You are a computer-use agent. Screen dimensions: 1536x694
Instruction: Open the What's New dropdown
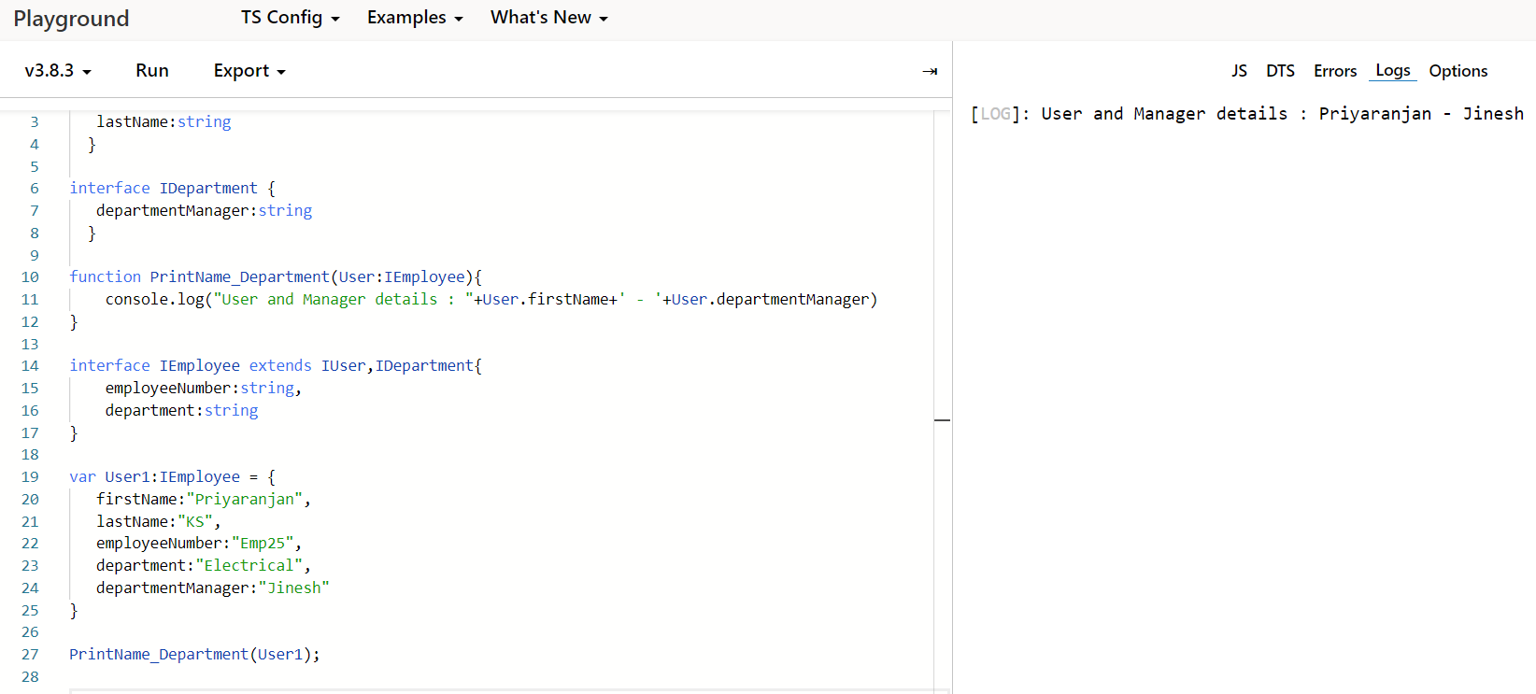coord(549,18)
